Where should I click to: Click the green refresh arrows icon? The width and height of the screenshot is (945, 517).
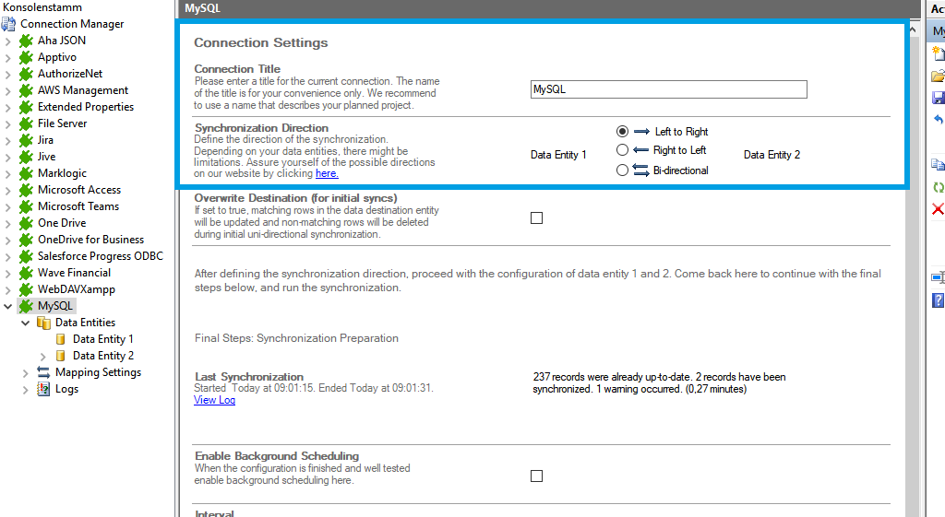pos(938,187)
